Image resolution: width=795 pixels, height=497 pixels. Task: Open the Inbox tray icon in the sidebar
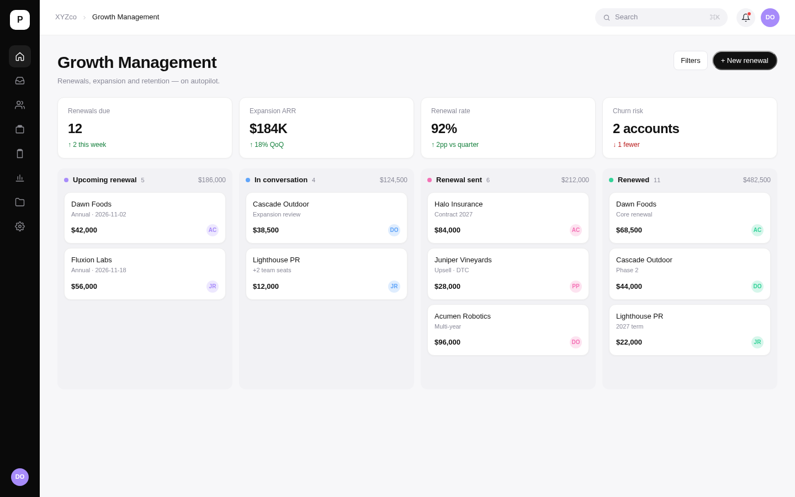(x=20, y=81)
